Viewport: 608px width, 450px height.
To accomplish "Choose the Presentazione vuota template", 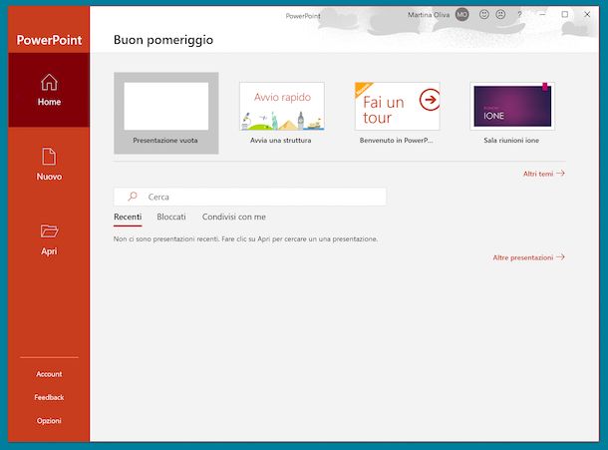I will (x=166, y=113).
